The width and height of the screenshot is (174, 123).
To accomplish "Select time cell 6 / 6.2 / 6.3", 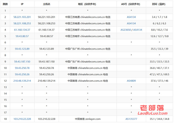I will pyautogui.click(x=159, y=23).
